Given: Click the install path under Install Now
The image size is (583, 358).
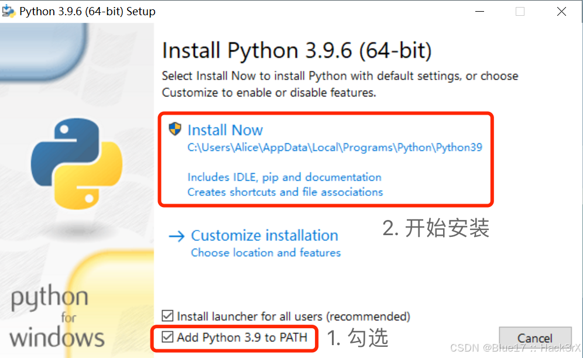Looking at the screenshot, I should tap(334, 147).
